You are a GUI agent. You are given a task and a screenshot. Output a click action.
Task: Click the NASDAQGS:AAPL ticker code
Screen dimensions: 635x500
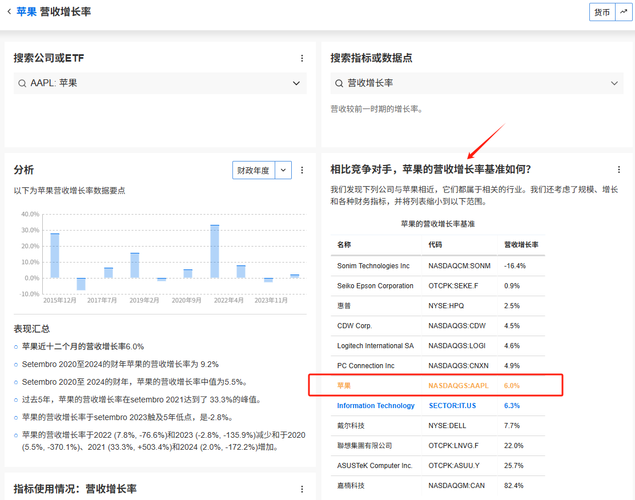click(x=459, y=386)
